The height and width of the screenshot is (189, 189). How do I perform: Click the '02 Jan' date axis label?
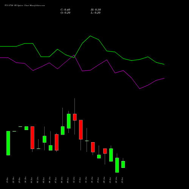pos(37,180)
